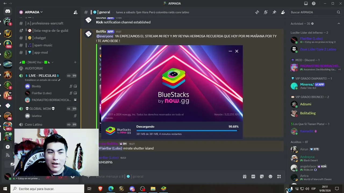Open Windows Task View
This screenshot has width=344, height=193.
(x=89, y=189)
